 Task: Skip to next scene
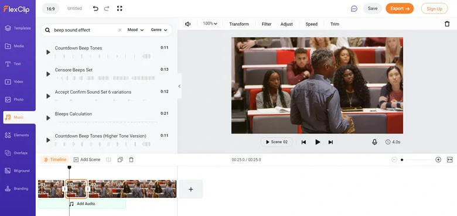tap(330, 142)
